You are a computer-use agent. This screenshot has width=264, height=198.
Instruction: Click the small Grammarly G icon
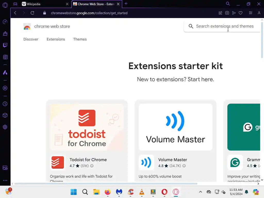(x=235, y=162)
